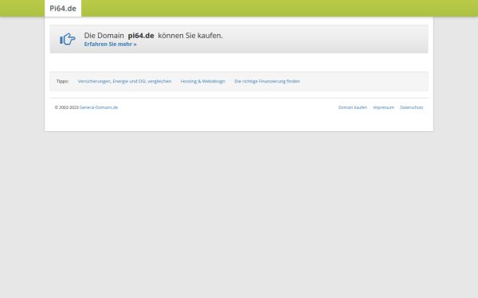The image size is (478, 298).
Task: Click the pointing hand icon
Action: (x=68, y=39)
